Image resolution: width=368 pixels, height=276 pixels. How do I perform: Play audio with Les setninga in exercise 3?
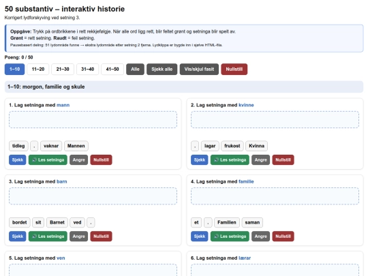tap(48, 236)
